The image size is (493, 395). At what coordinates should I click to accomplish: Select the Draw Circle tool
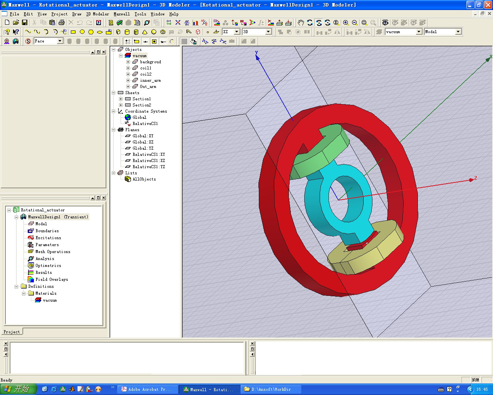pos(82,32)
